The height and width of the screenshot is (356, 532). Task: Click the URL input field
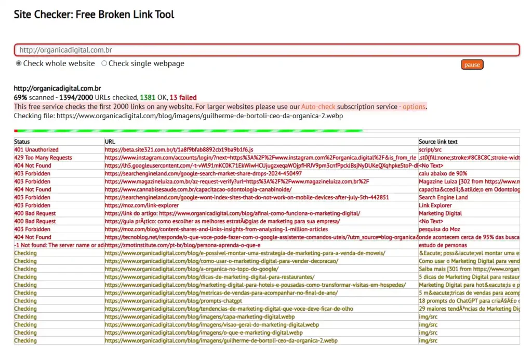coord(266,50)
